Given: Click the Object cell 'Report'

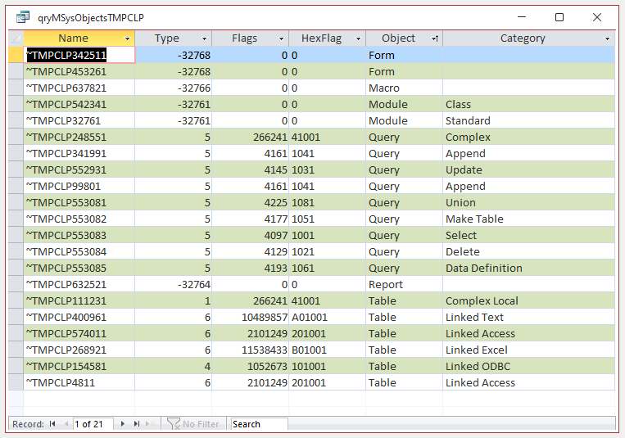Looking at the screenshot, I should click(404, 285).
